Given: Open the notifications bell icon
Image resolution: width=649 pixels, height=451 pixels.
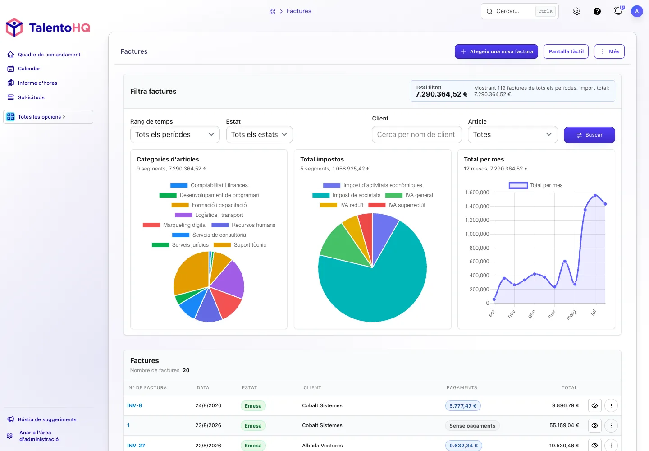Looking at the screenshot, I should coord(618,11).
